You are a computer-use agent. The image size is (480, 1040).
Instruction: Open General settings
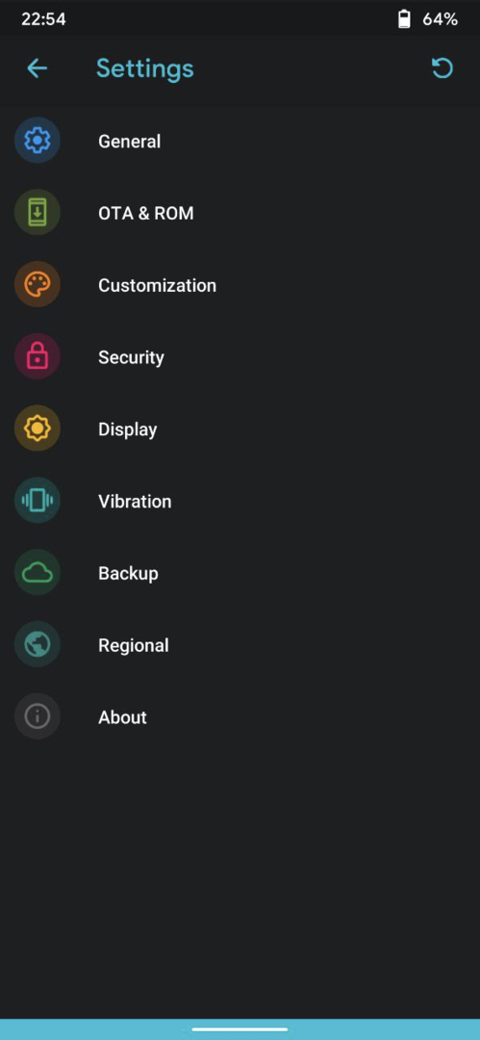click(240, 141)
